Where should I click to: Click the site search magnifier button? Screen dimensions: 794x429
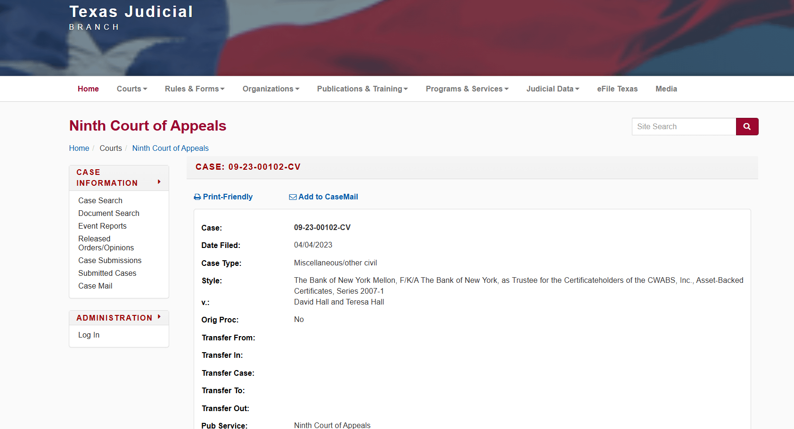click(747, 126)
